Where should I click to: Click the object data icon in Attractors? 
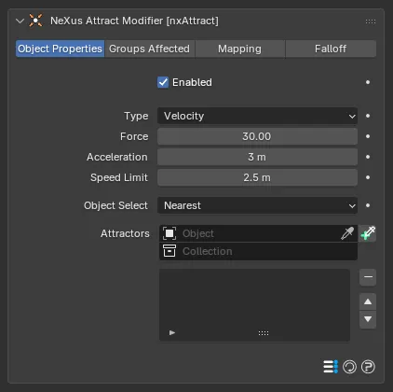pos(169,233)
